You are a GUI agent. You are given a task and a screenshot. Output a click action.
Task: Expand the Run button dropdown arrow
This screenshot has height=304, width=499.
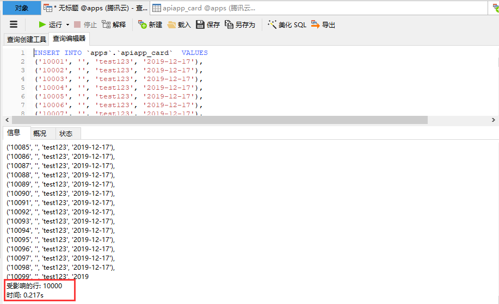click(67, 25)
